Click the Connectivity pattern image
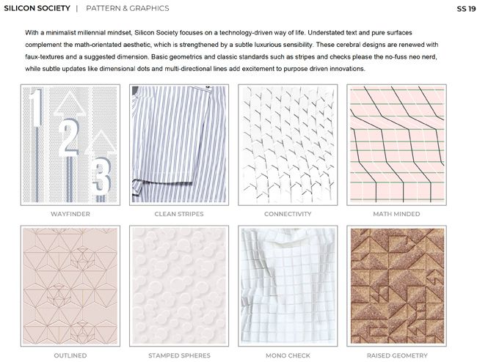Image resolution: width=477 pixels, height=362 pixels. click(x=288, y=145)
